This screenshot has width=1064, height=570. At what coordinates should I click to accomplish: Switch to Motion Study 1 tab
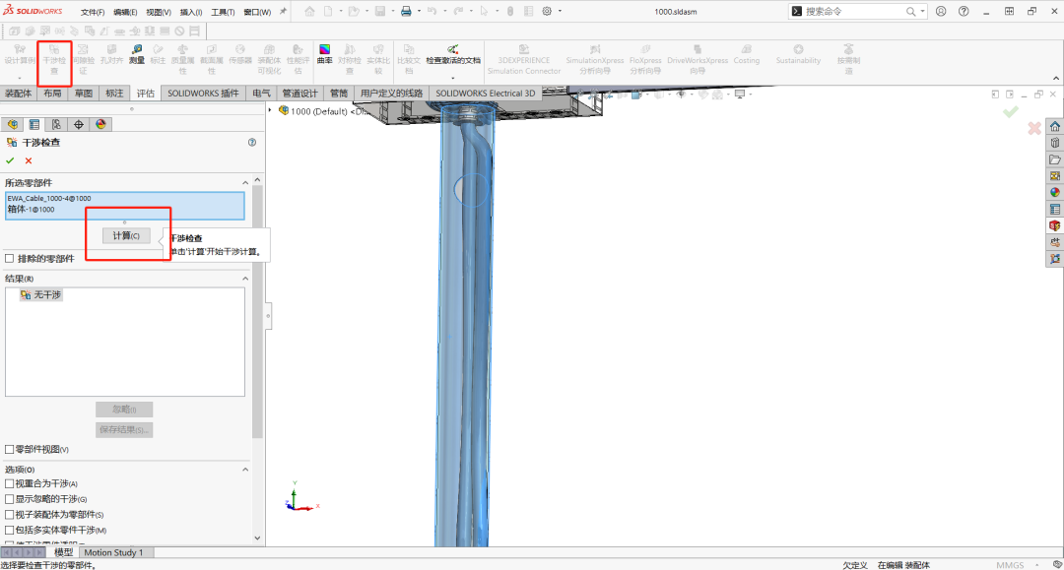[113, 552]
